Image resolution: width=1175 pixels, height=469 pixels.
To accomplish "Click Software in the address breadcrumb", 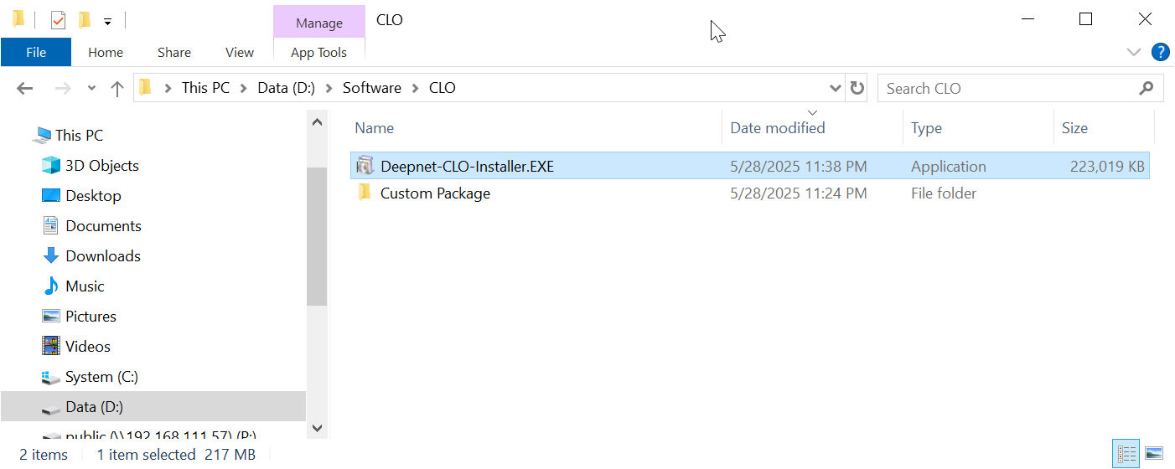I will pyautogui.click(x=371, y=88).
